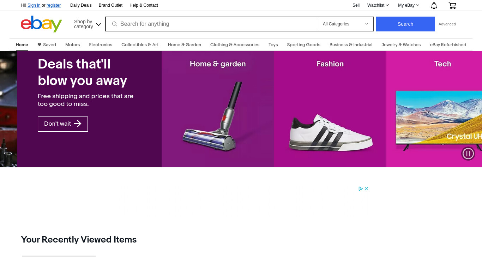The width and height of the screenshot is (482, 257).
Task: Open the Daily Deals link
Action: click(x=81, y=5)
